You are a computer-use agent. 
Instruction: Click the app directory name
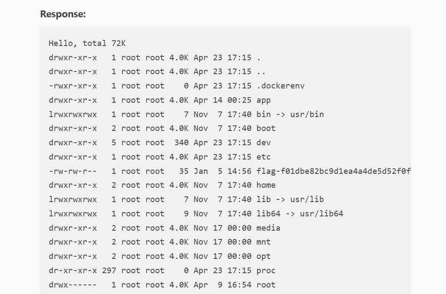[x=263, y=100]
